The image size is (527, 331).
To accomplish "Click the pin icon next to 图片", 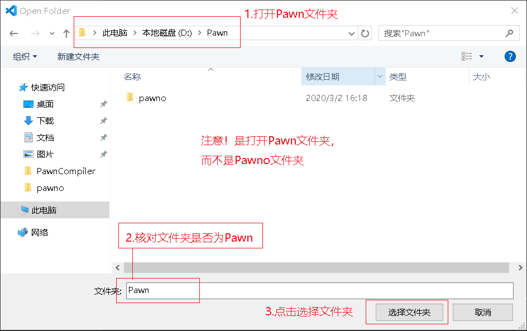I will coord(103,154).
